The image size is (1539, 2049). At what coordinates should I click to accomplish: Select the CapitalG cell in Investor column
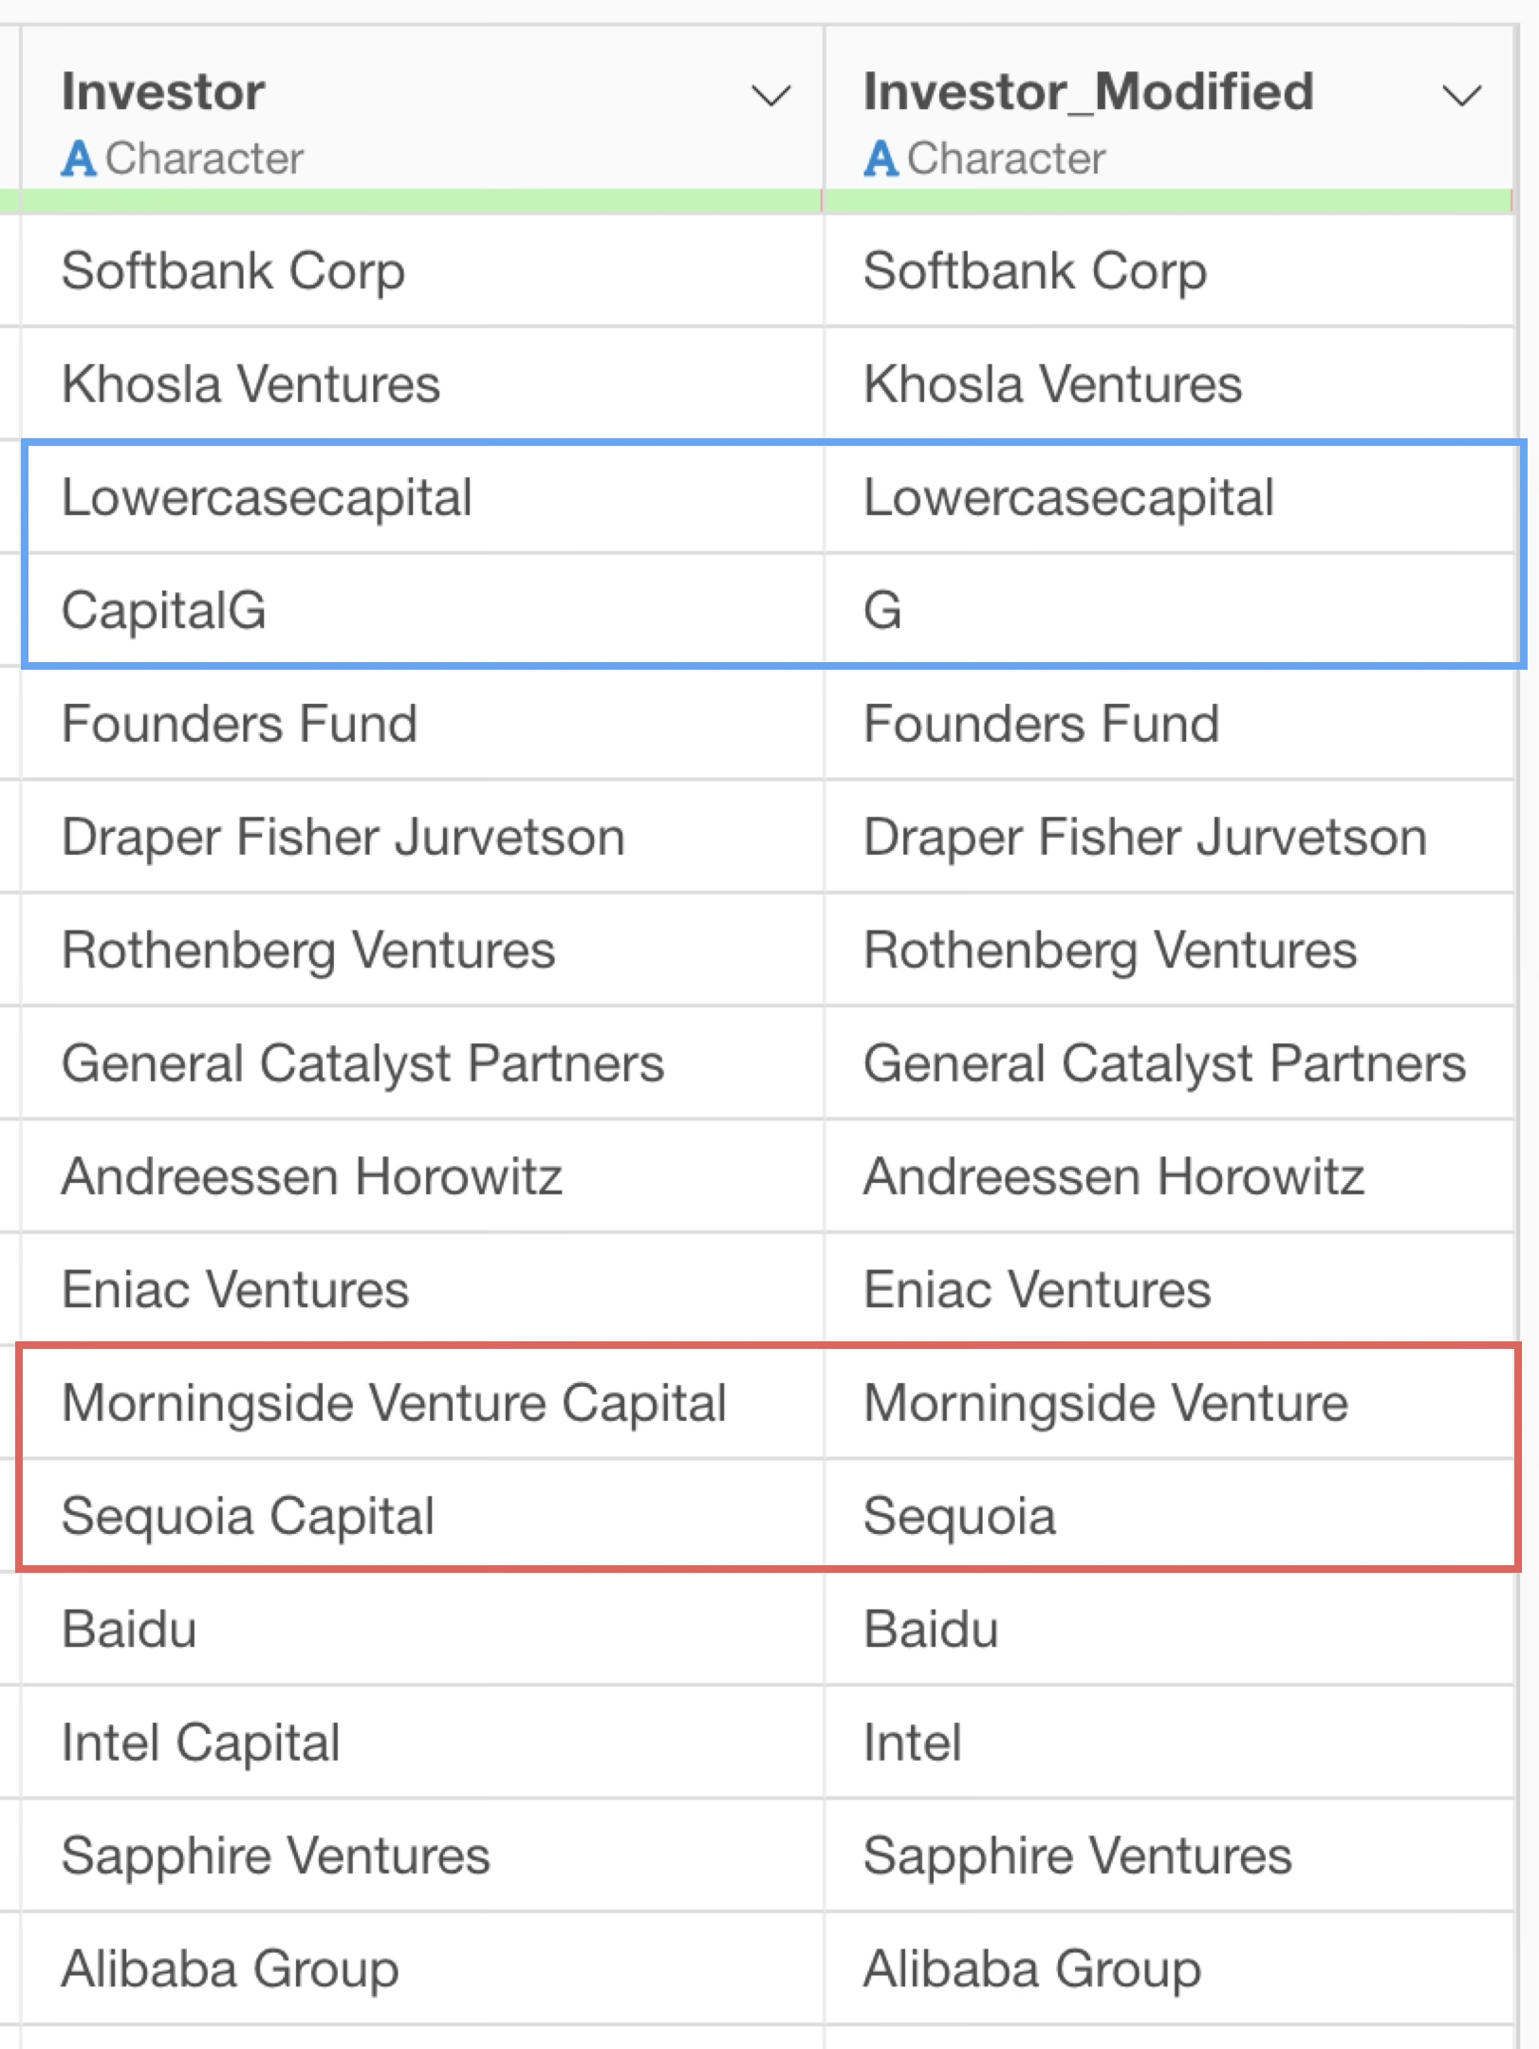point(164,610)
